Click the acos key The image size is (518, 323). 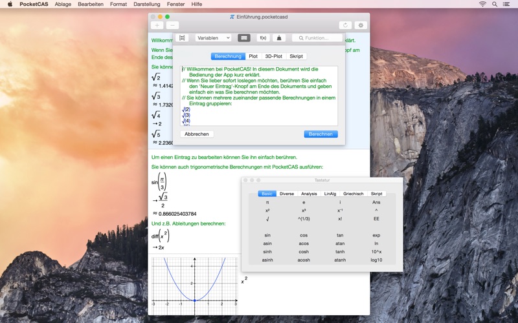point(304,244)
